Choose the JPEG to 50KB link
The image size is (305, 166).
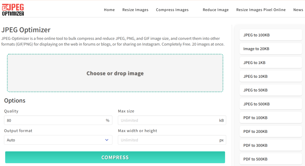coord(271,90)
